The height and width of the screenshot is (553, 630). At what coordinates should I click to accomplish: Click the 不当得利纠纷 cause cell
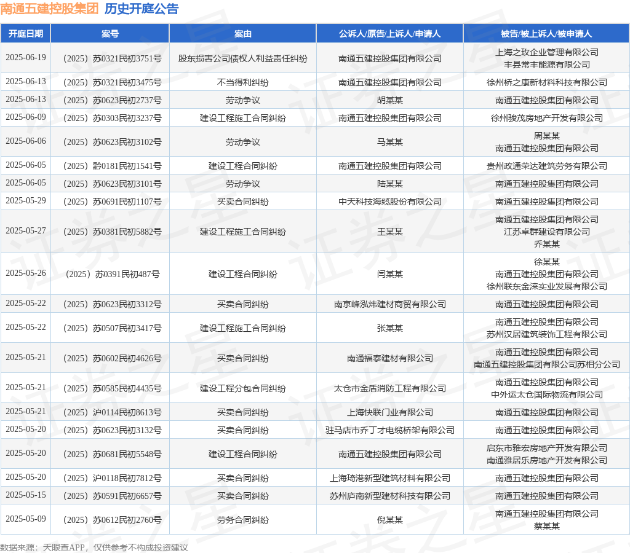tap(242, 82)
